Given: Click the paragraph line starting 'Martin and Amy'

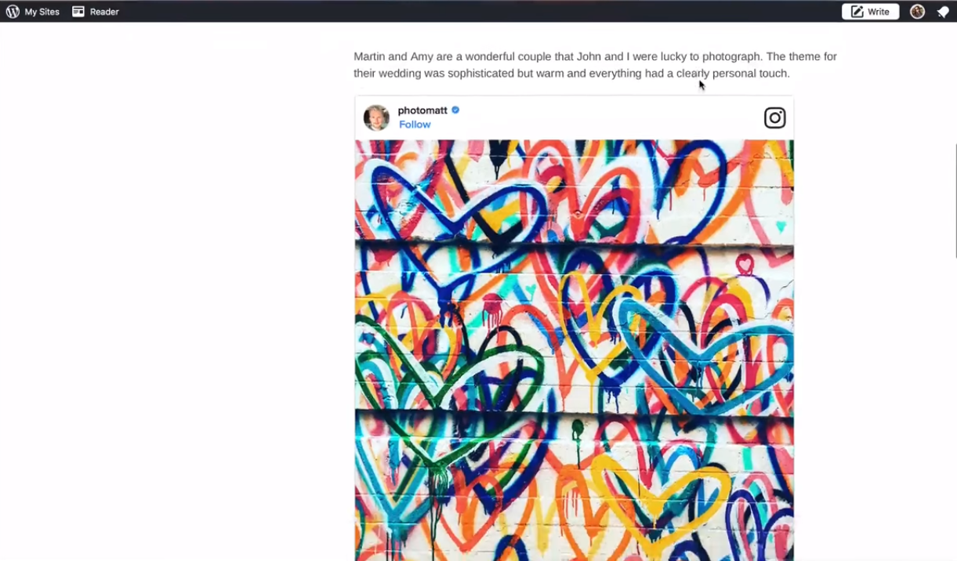Looking at the screenshot, I should 595,56.
